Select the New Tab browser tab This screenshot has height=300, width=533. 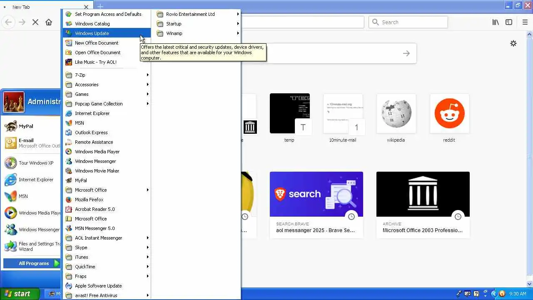point(46,7)
